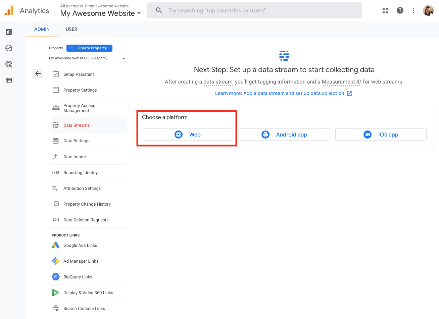Image resolution: width=439 pixels, height=319 pixels.
Task: Click the Dd Data Deletion icon
Action: pyautogui.click(x=56, y=220)
